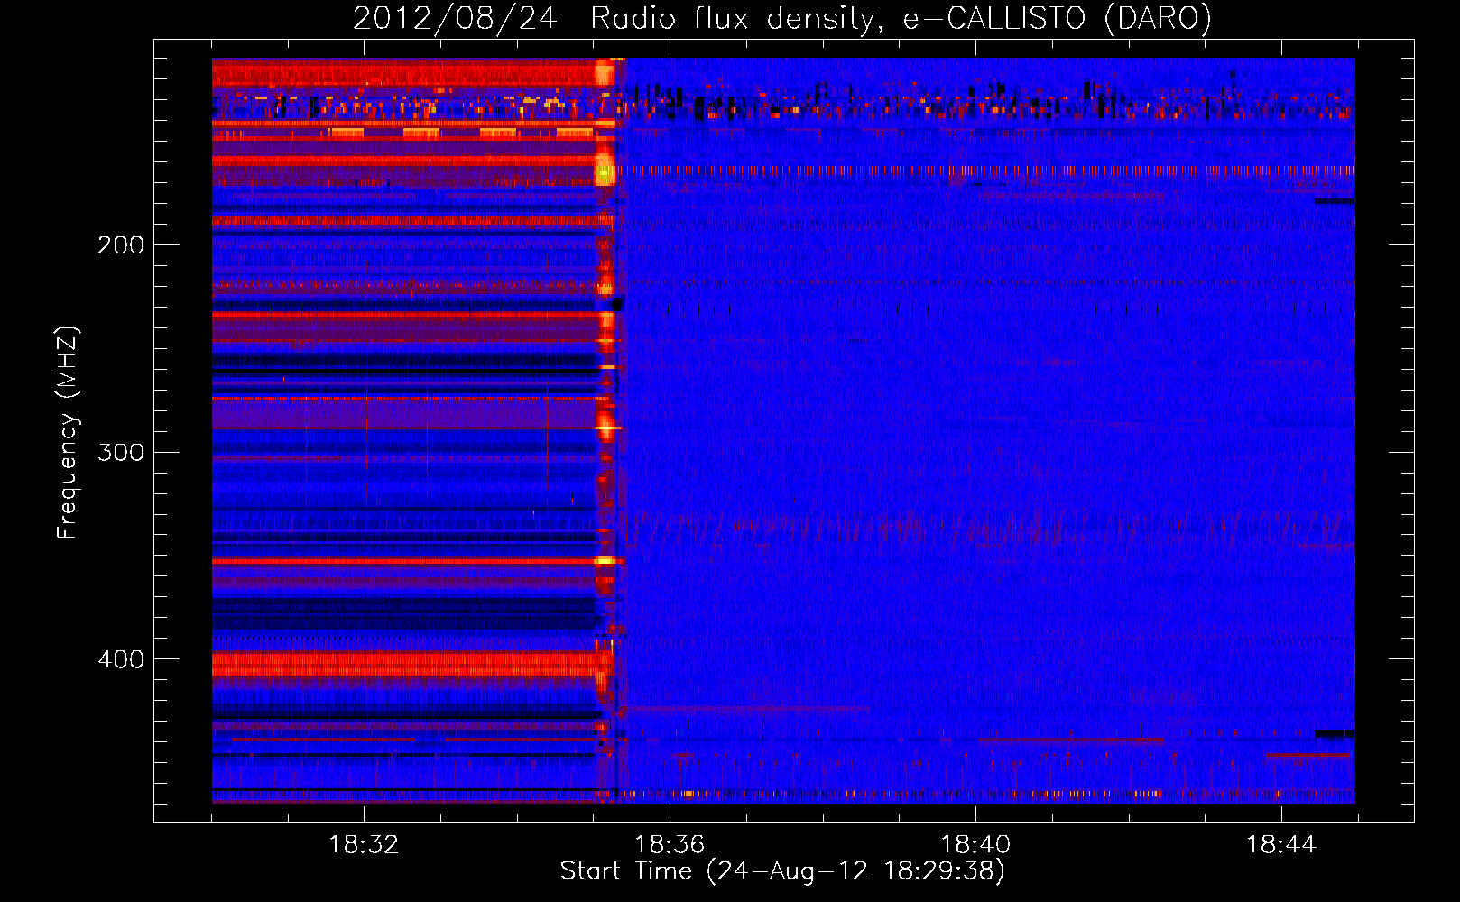Screen dimensions: 1460x902
Task: Click the 18:36 time tick label
Action: click(x=670, y=844)
